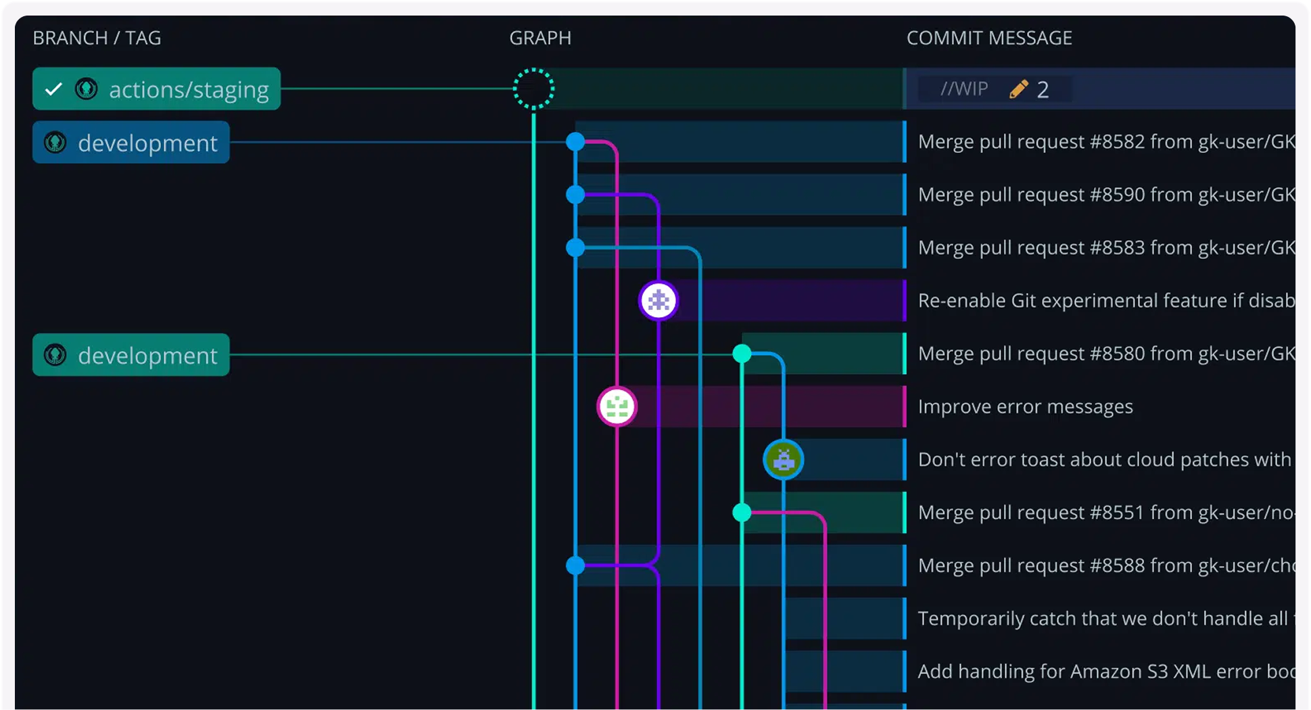The image size is (1311, 710).
Task: Click the dotted WIP node in graph
Action: [x=533, y=89]
